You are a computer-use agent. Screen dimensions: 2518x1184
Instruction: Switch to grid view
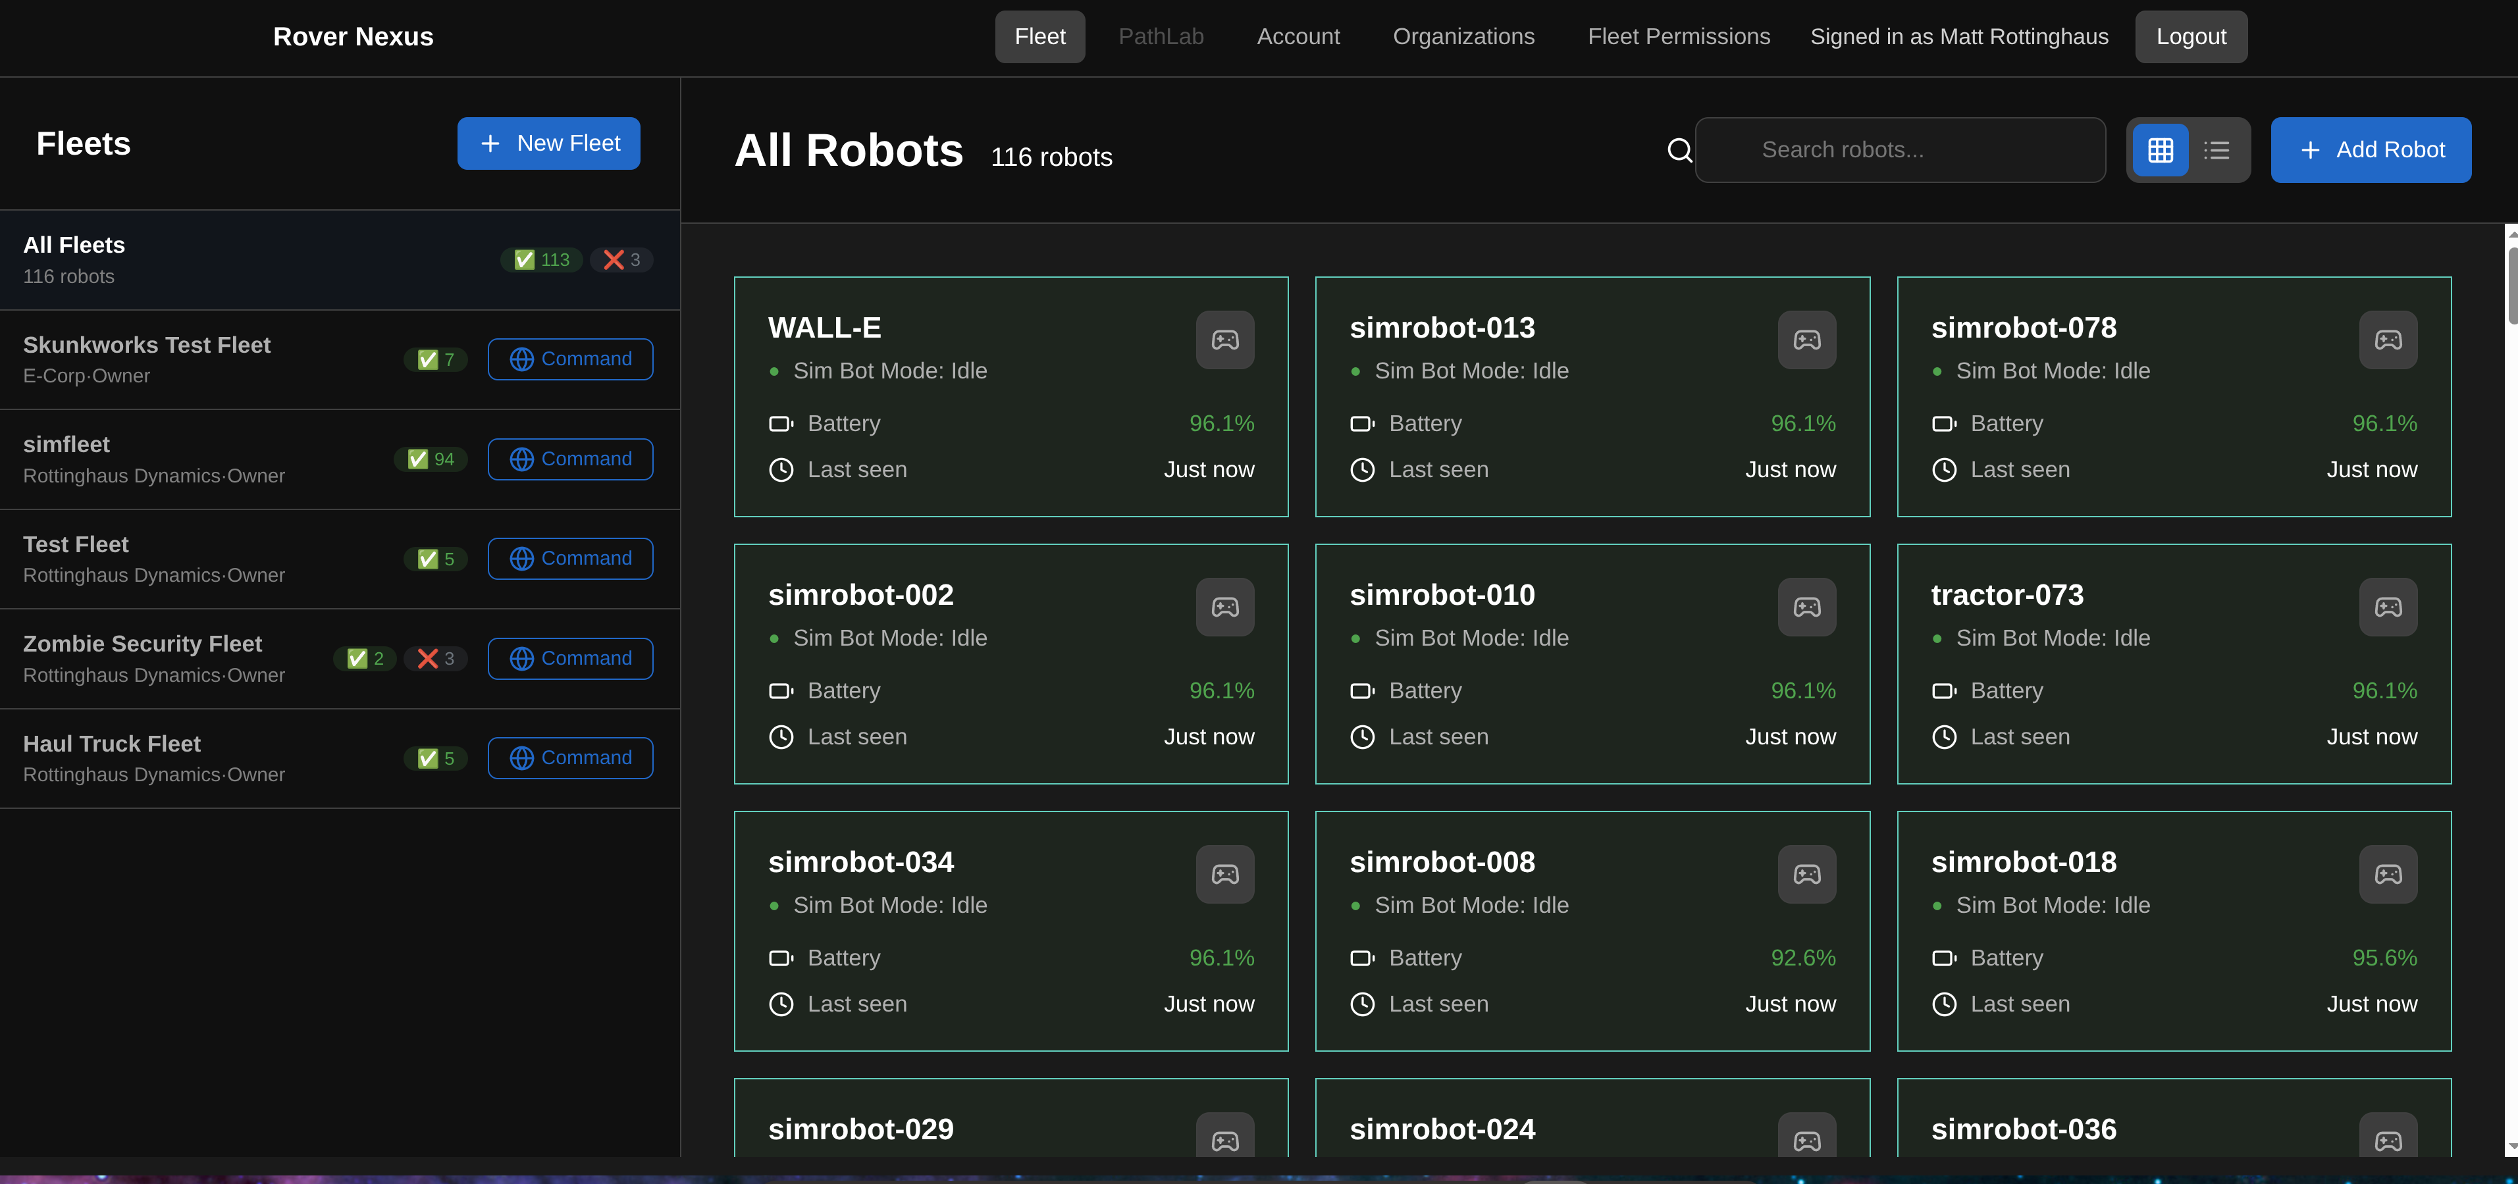(2161, 151)
